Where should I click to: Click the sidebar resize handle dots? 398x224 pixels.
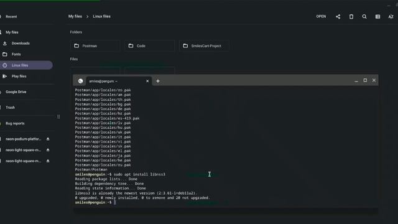[x=58, y=116]
